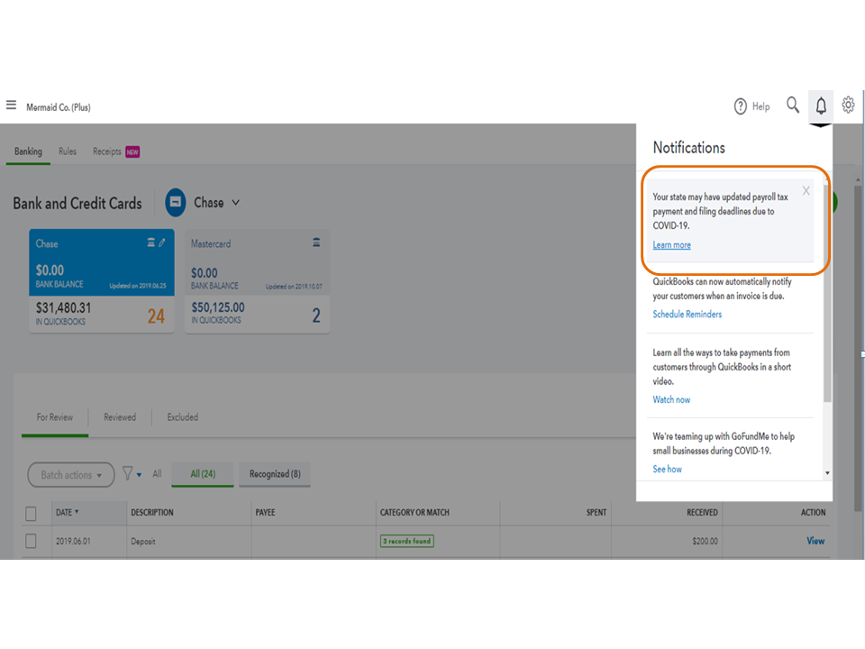
Task: Select the Banking tab
Action: point(28,151)
